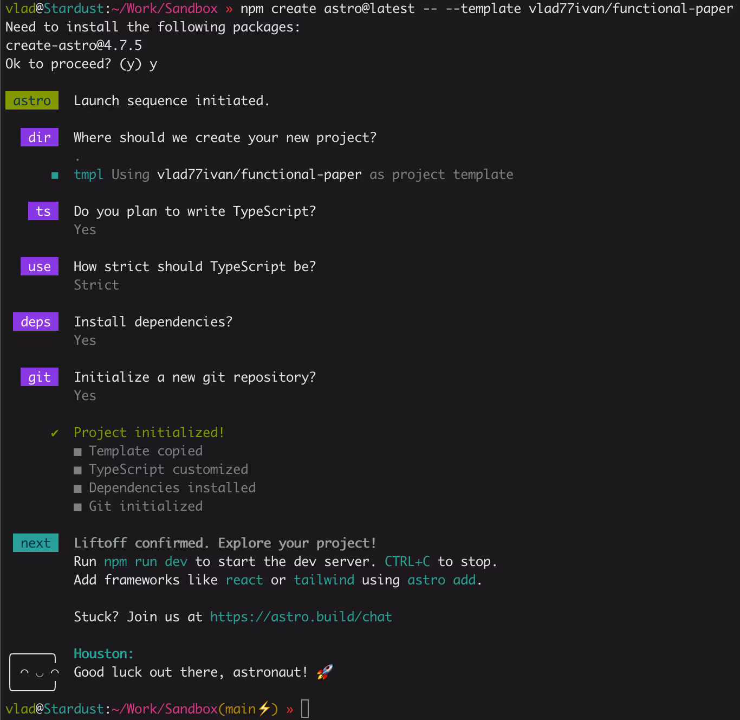Click 'Initialize a new git repository?'
The height and width of the screenshot is (720, 740).
(194, 377)
